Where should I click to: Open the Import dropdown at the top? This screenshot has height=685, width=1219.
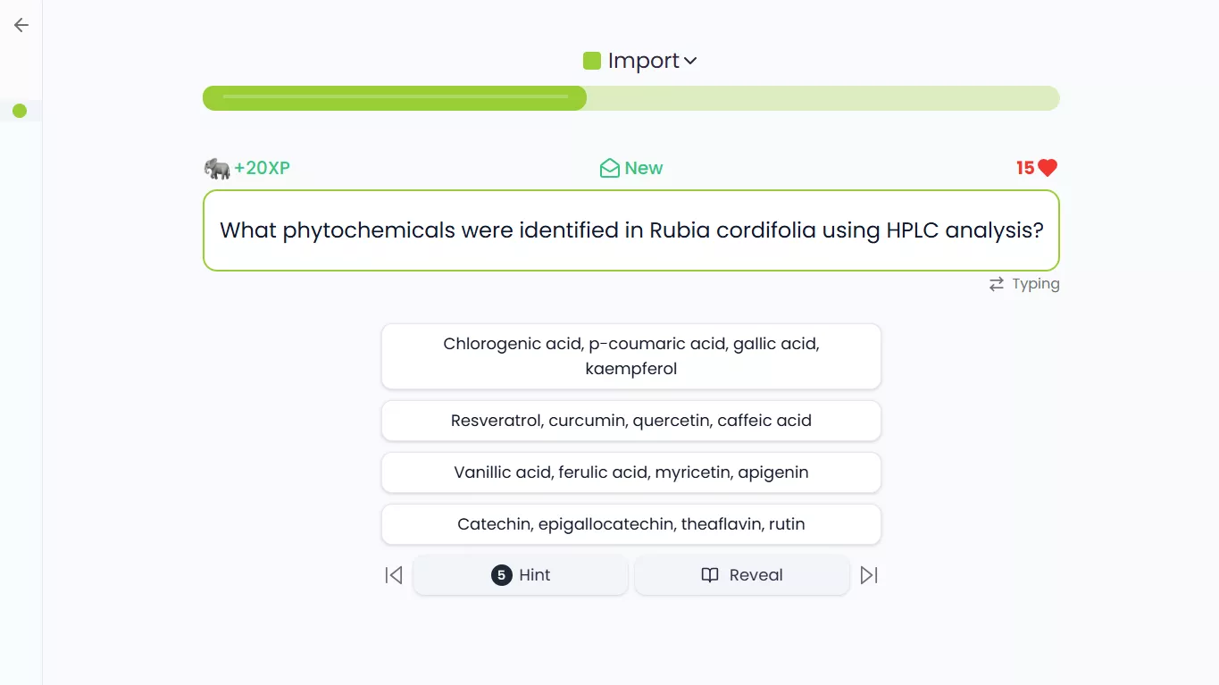tap(639, 60)
